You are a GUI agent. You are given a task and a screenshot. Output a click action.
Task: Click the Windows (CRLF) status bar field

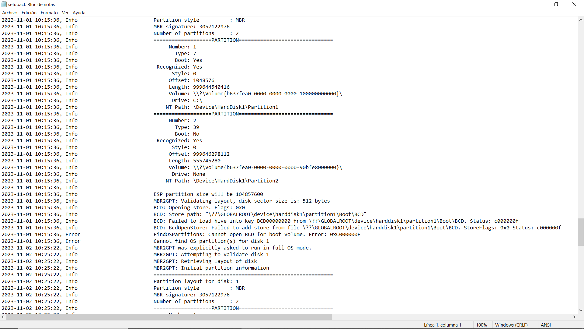(511, 325)
